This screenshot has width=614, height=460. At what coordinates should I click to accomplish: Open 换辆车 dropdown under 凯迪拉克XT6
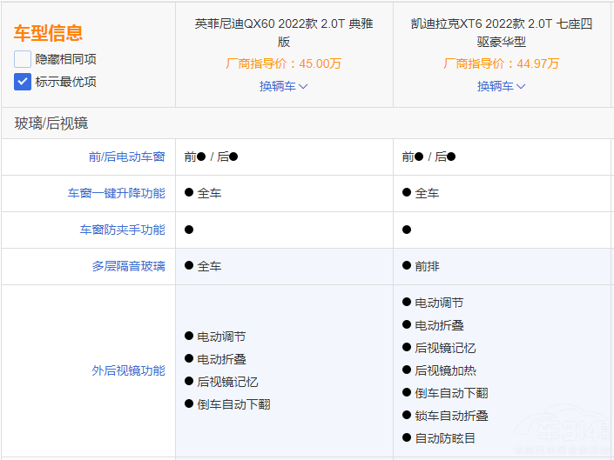pyautogui.click(x=502, y=86)
